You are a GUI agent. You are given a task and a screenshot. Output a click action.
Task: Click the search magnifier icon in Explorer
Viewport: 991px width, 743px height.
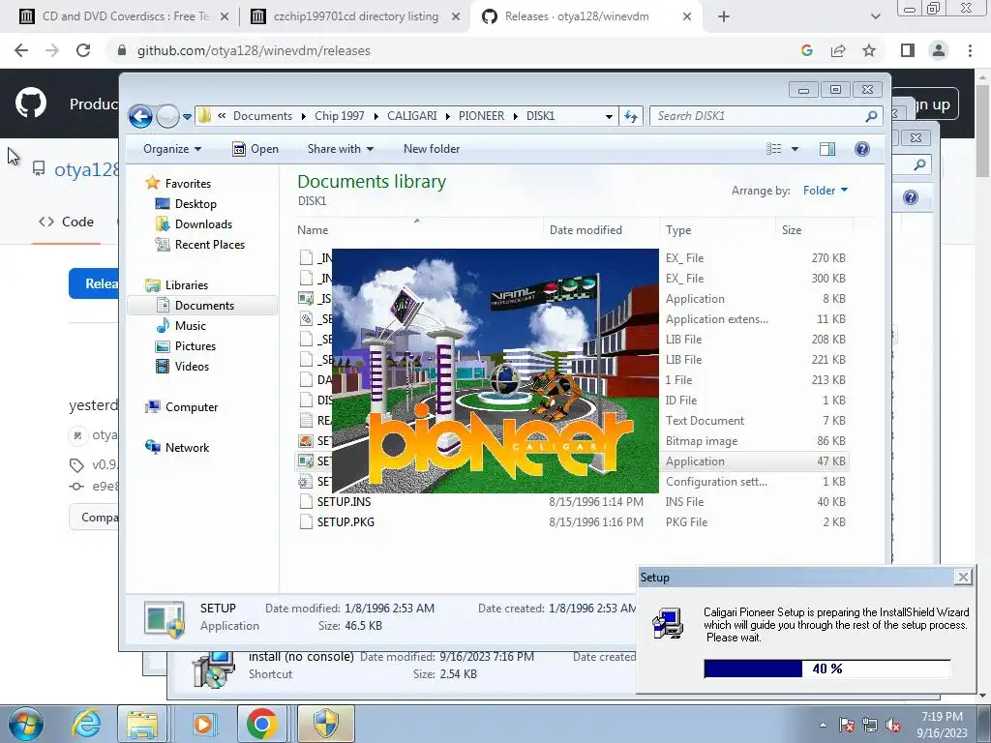coord(872,116)
